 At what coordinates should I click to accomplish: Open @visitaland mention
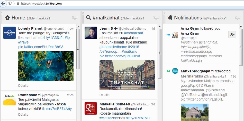click(x=215, y=90)
